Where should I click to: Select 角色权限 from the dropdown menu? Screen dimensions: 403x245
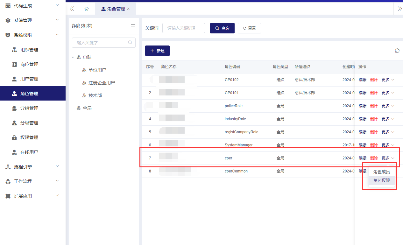click(381, 180)
